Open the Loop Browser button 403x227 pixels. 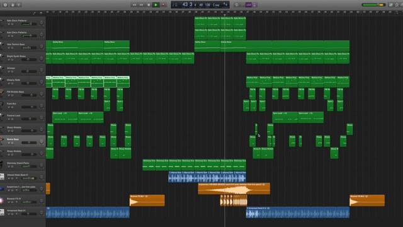(397, 5)
